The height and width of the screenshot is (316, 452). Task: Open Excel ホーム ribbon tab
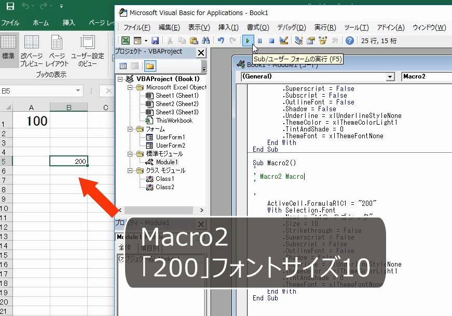(x=40, y=22)
